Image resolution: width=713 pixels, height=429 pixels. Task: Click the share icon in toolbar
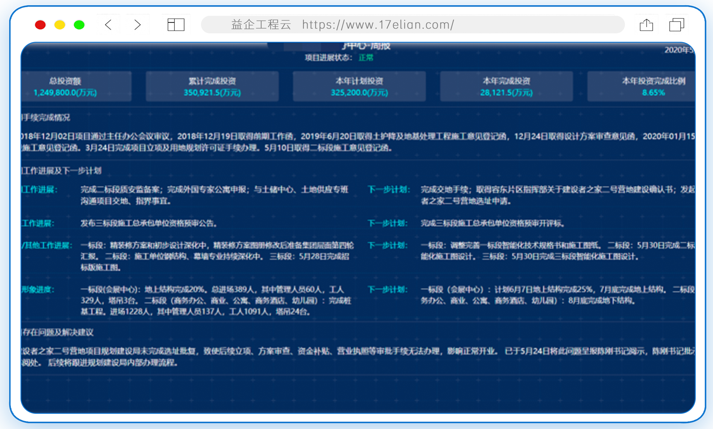tap(646, 25)
